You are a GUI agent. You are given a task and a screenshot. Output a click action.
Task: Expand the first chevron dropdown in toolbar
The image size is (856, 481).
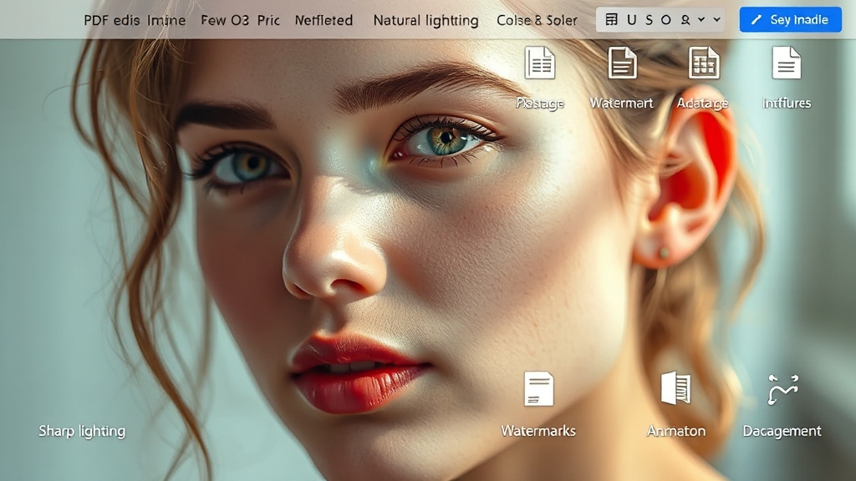(x=701, y=19)
